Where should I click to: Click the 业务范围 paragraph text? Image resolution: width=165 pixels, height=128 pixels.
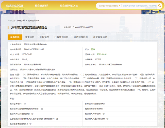[82, 84]
